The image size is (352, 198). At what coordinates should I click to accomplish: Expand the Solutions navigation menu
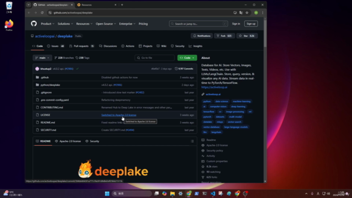pos(65,24)
